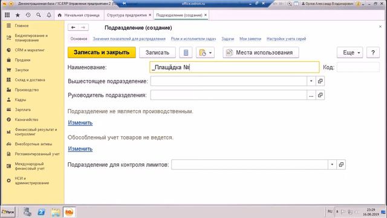Click Руководитель подразделения ellipsis select button

[x=311, y=95]
